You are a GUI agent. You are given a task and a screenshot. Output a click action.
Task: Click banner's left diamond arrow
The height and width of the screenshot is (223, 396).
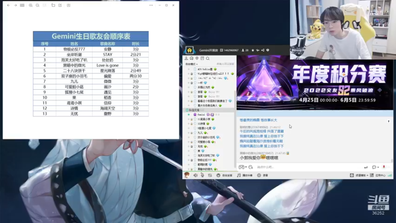click(x=297, y=90)
